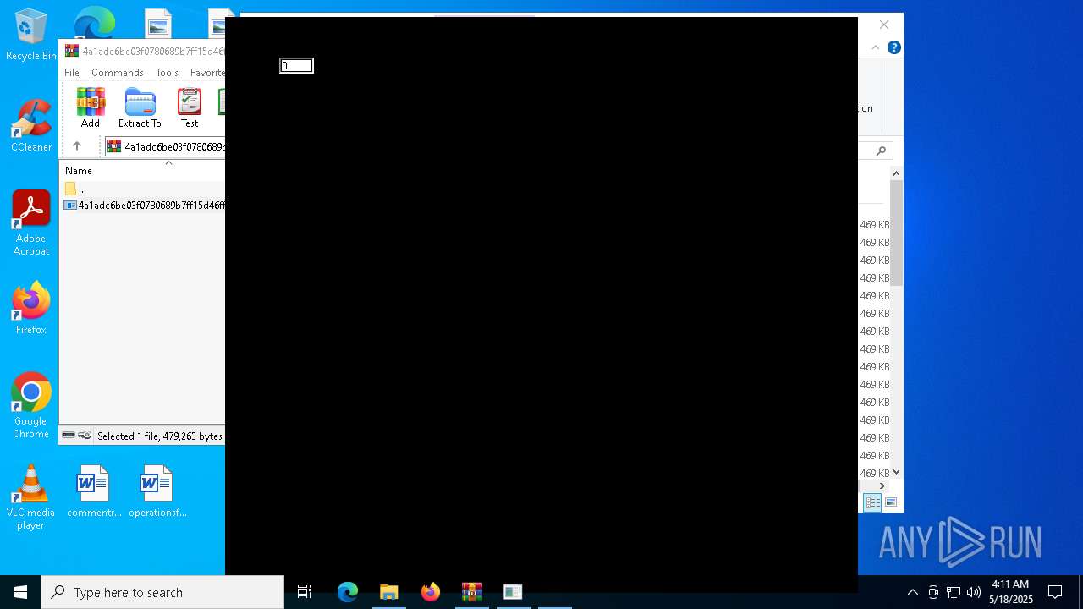Click scroll up arrow in File Explorer
Viewport: 1083px width, 609px height.
pyautogui.click(x=896, y=173)
